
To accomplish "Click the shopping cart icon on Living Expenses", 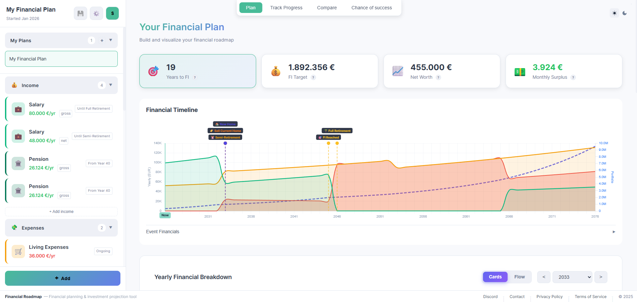I will pyautogui.click(x=18, y=252).
